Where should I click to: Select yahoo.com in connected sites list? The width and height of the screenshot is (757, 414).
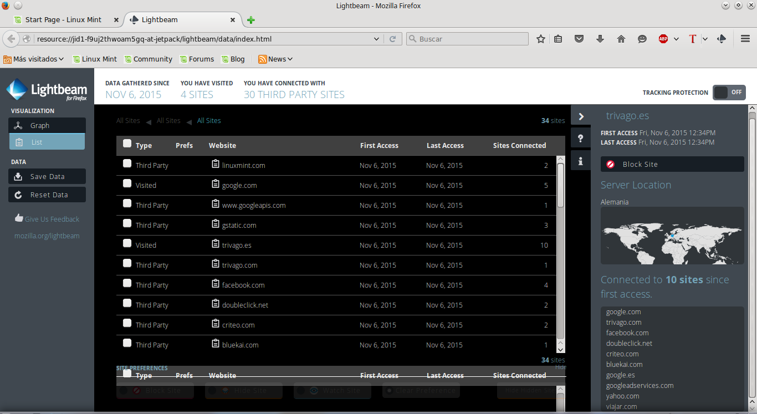tap(623, 396)
